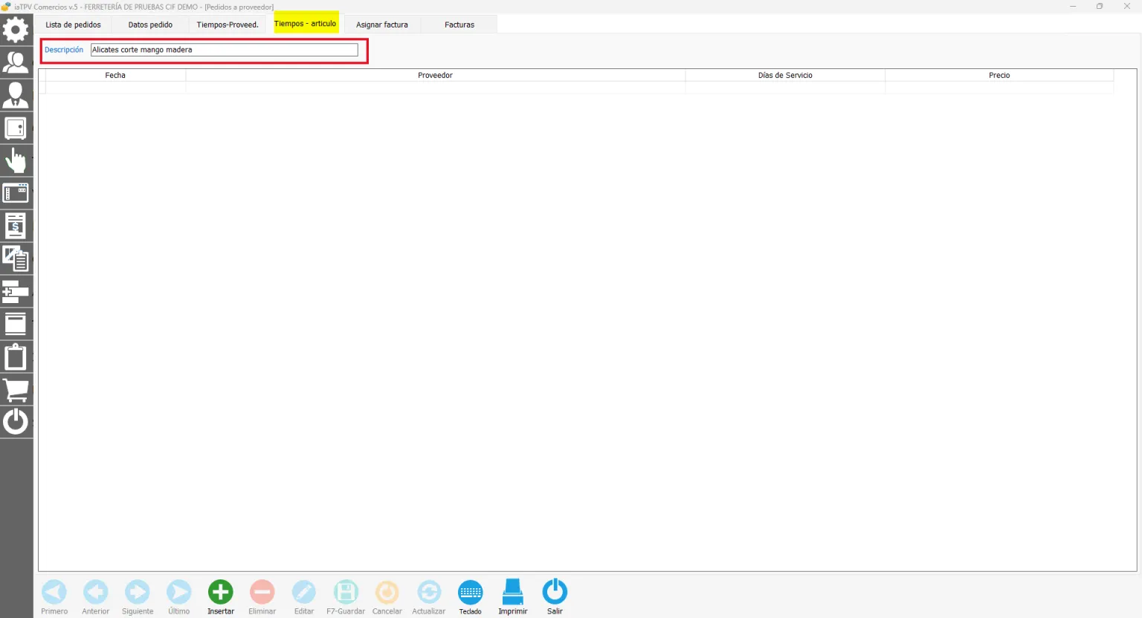The height and width of the screenshot is (618, 1142).
Task: Open the Asignar factura tab
Action: click(x=382, y=25)
